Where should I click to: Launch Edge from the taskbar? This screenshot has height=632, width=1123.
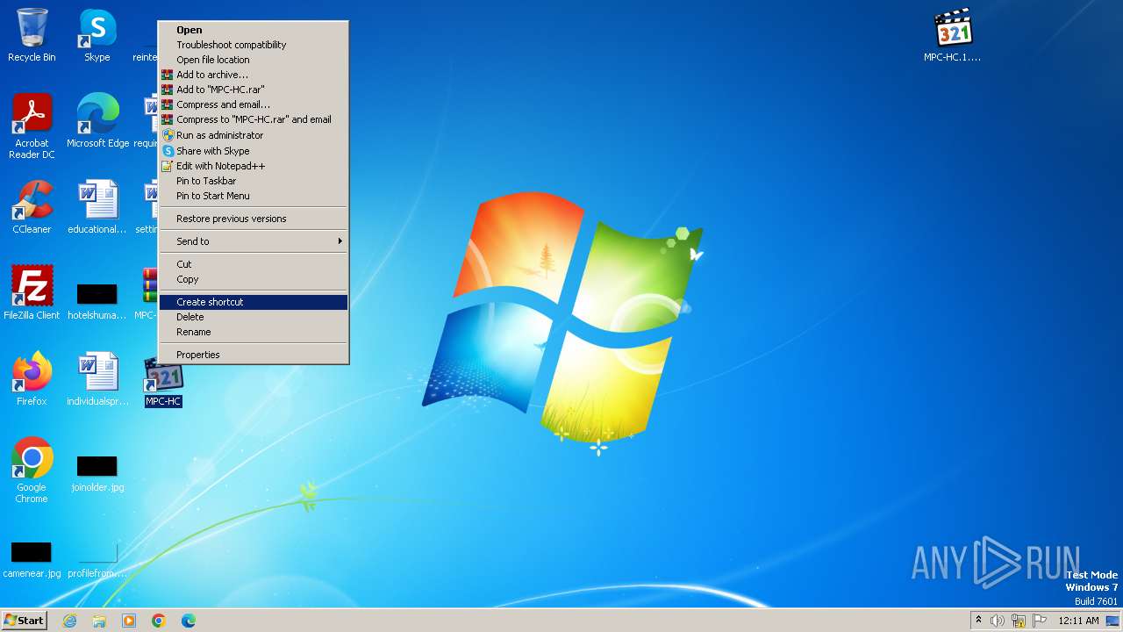coord(189,621)
